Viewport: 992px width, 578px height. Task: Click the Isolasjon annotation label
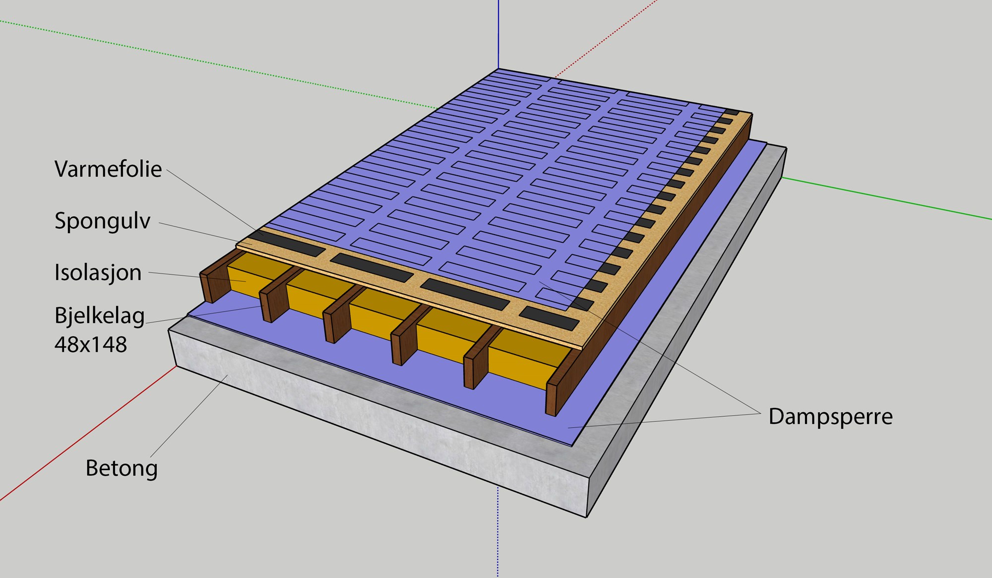click(x=98, y=273)
